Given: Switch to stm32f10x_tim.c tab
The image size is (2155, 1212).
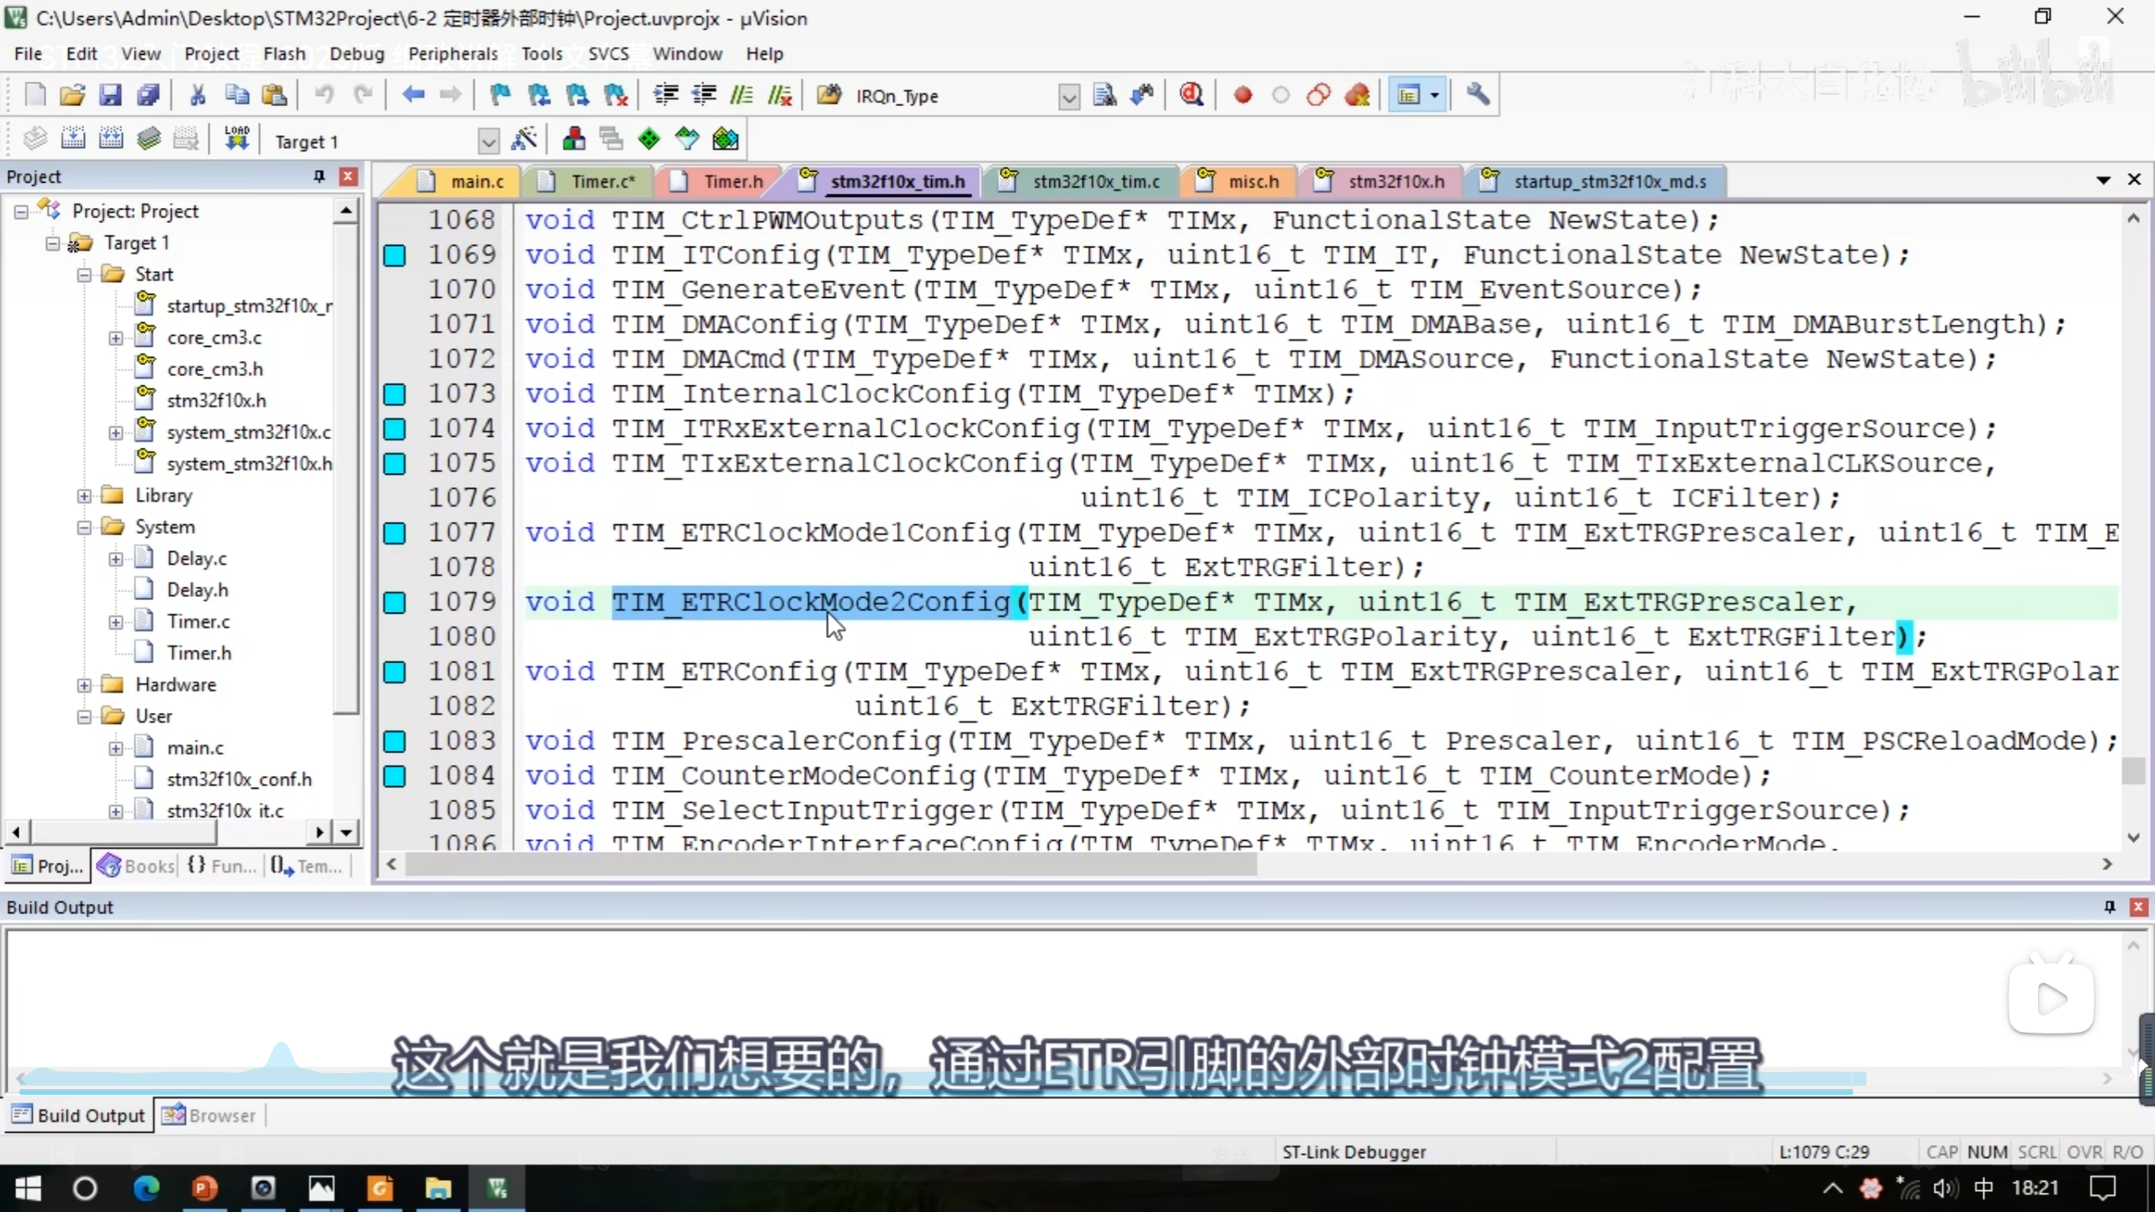Looking at the screenshot, I should click(1095, 182).
